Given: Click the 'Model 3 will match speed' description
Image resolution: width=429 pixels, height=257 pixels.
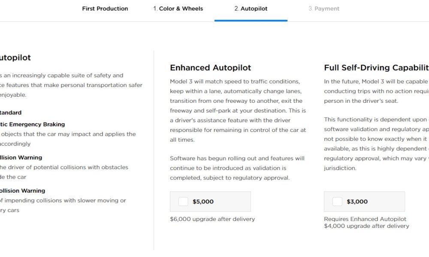Looking at the screenshot, I should click(x=238, y=111).
